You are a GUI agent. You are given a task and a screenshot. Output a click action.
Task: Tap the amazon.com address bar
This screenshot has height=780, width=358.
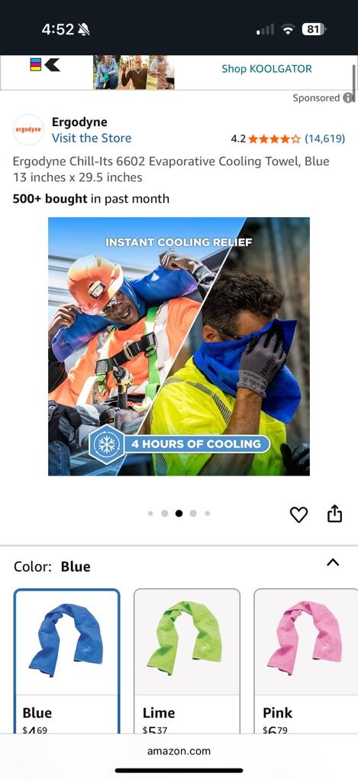(179, 751)
